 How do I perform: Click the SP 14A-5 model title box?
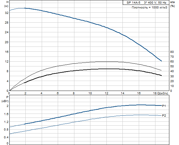[146, 2]
